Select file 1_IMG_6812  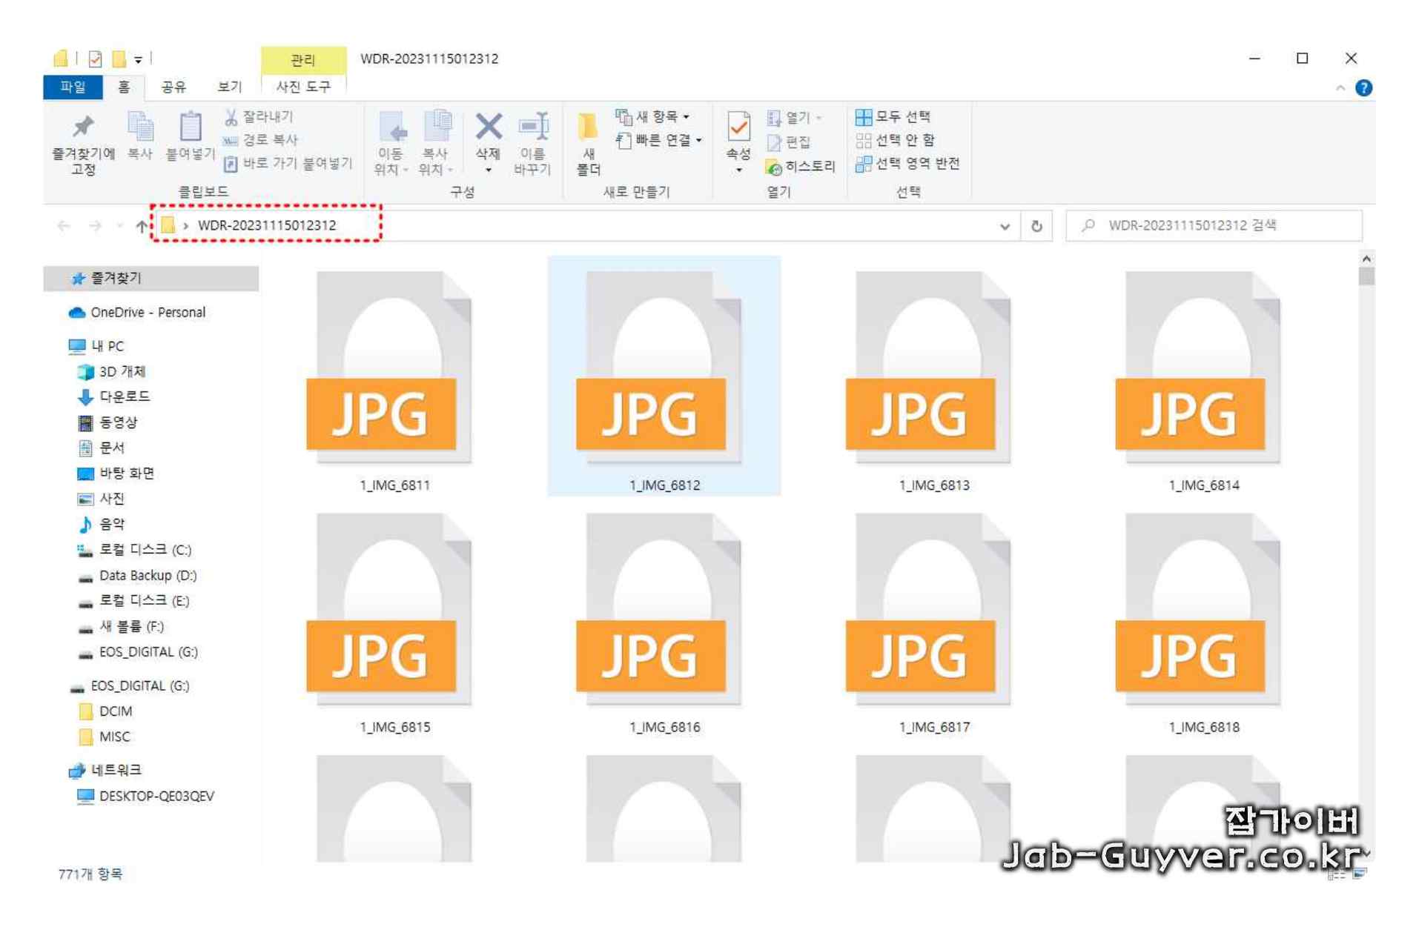[664, 378]
